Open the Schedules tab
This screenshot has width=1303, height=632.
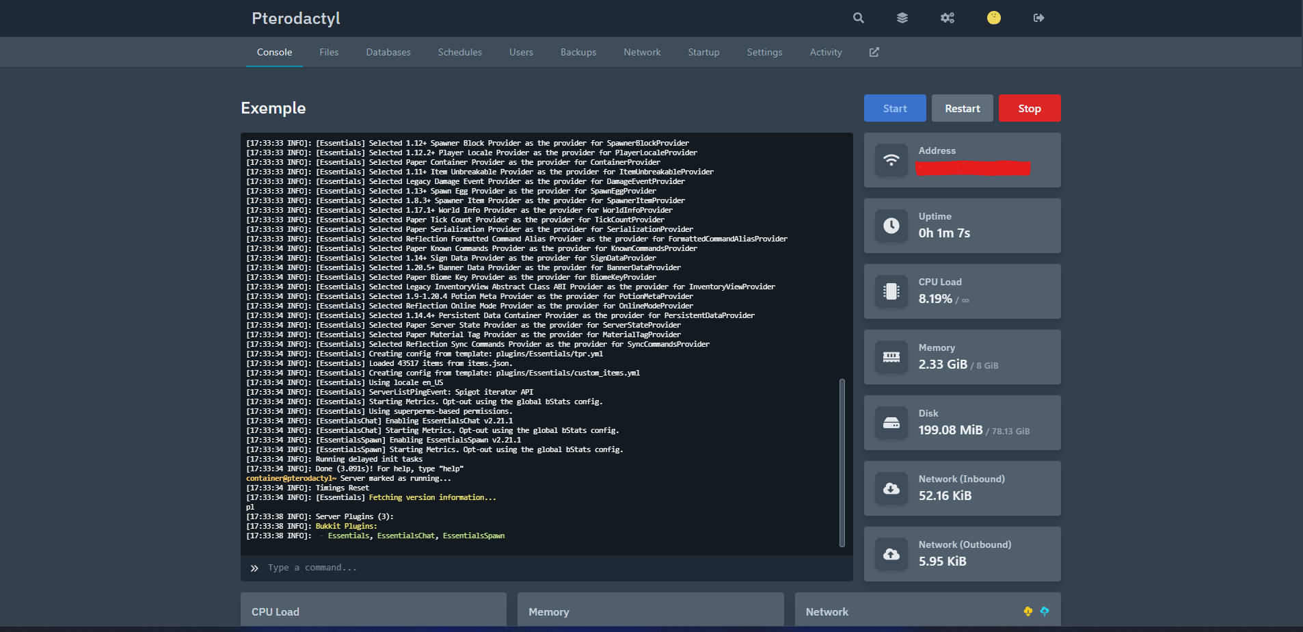point(460,52)
